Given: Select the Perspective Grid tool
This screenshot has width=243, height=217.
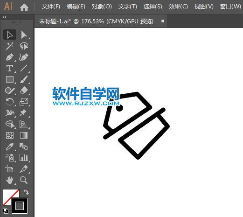Looking at the screenshot, I should [x=24, y=124].
